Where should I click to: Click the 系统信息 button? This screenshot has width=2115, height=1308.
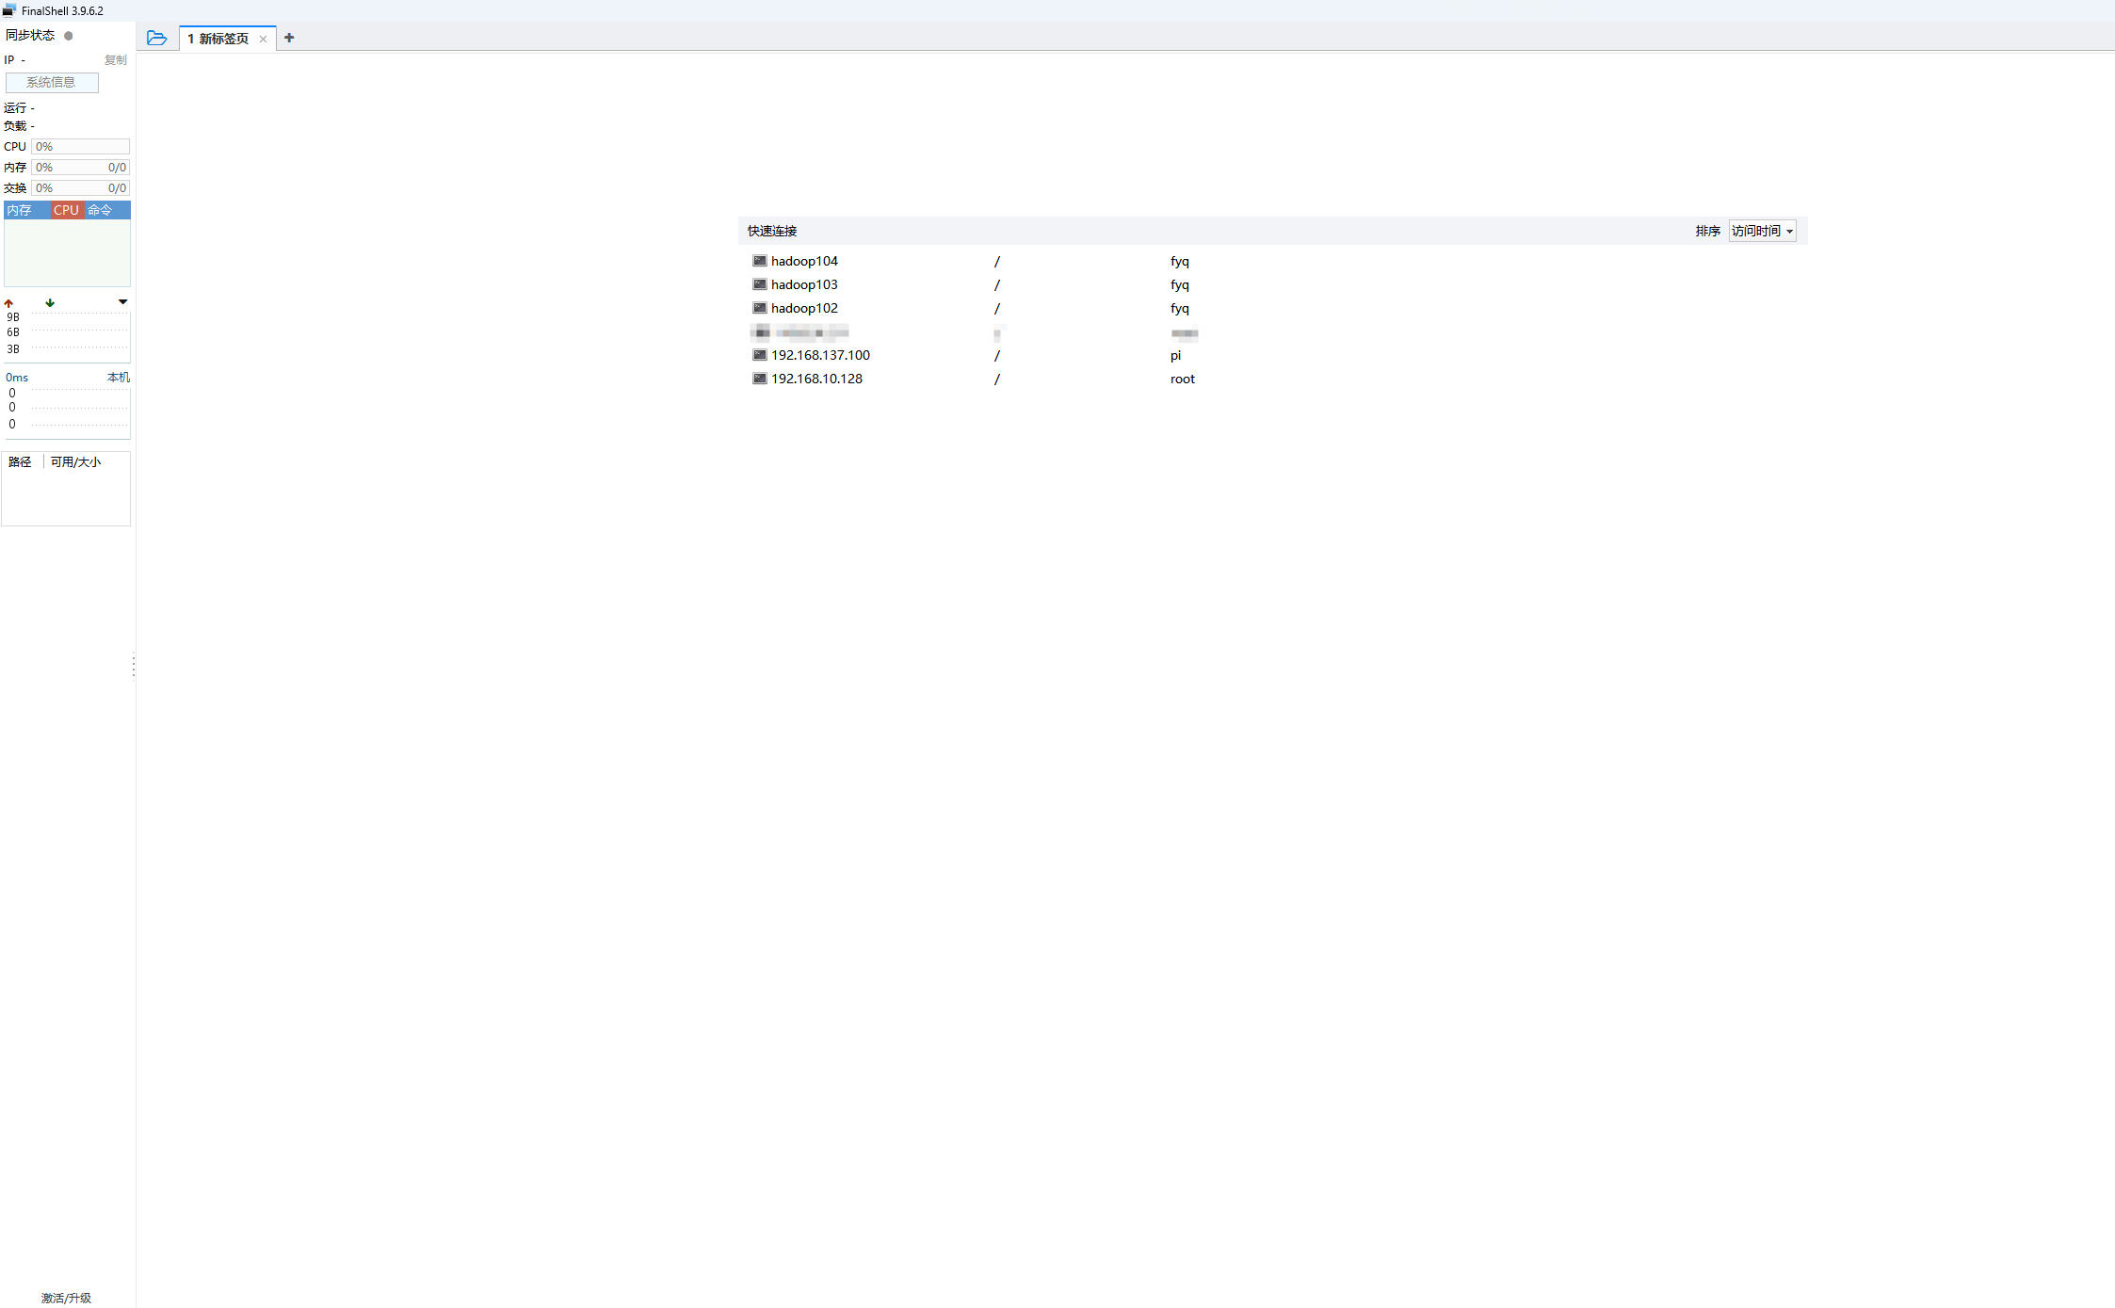tap(52, 83)
